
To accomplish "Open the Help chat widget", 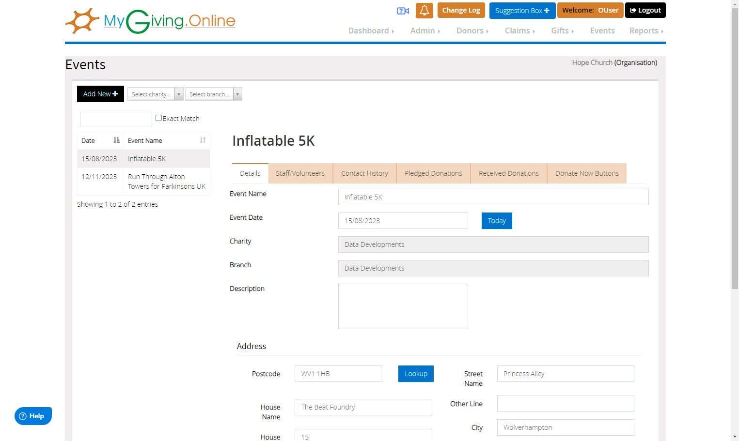I will tap(33, 416).
